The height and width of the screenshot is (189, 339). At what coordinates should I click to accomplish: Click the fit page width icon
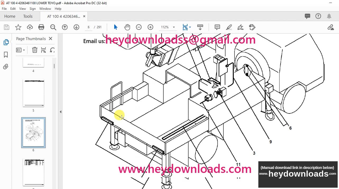coord(185,27)
